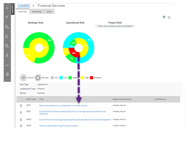Select the pencil edit icon in sidebar
Viewport: 189px width, 141px height.
click(x=7, y=17)
